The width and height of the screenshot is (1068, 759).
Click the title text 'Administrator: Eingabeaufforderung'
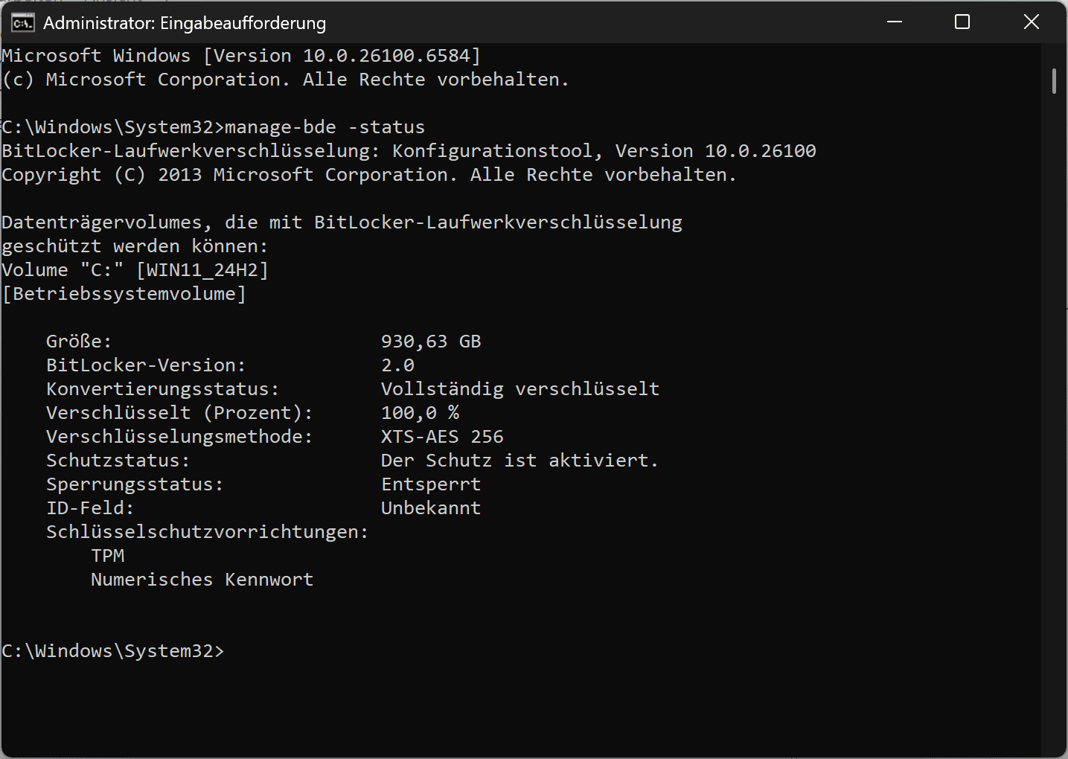[185, 23]
